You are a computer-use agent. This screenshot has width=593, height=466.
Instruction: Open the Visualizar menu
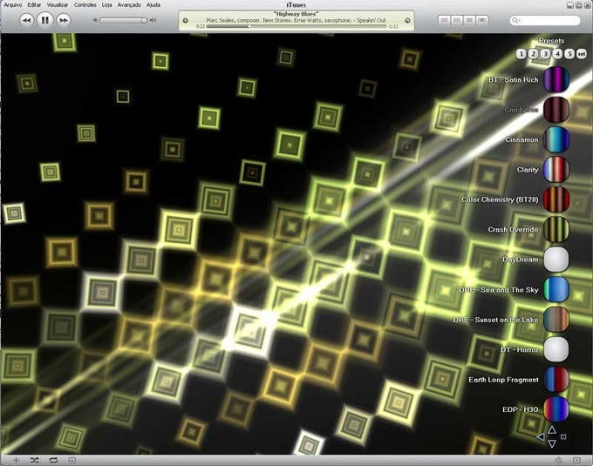tap(58, 5)
